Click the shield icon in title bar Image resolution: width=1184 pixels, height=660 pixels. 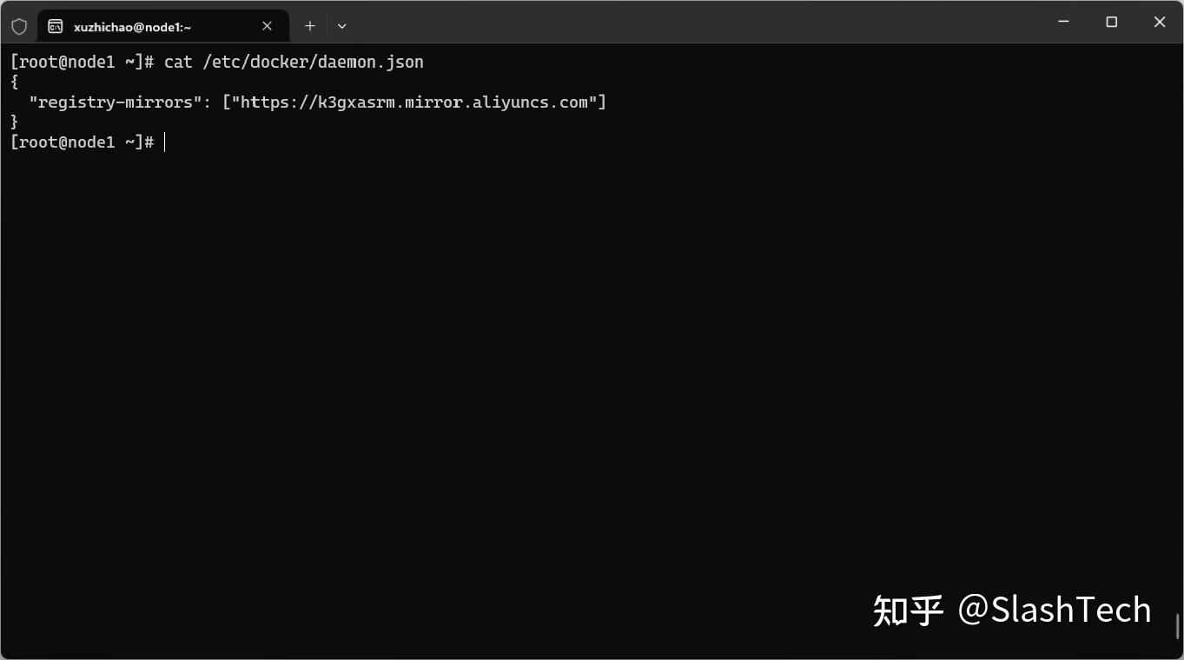(19, 26)
